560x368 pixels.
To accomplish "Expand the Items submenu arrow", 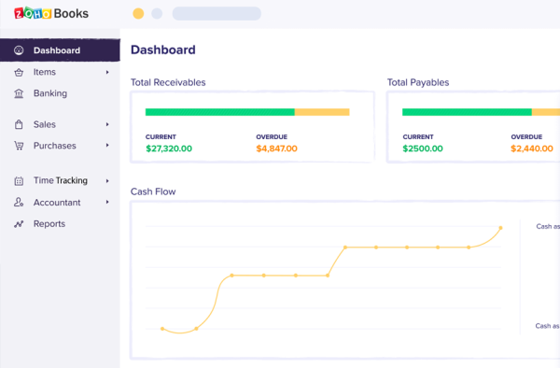I will pos(107,72).
